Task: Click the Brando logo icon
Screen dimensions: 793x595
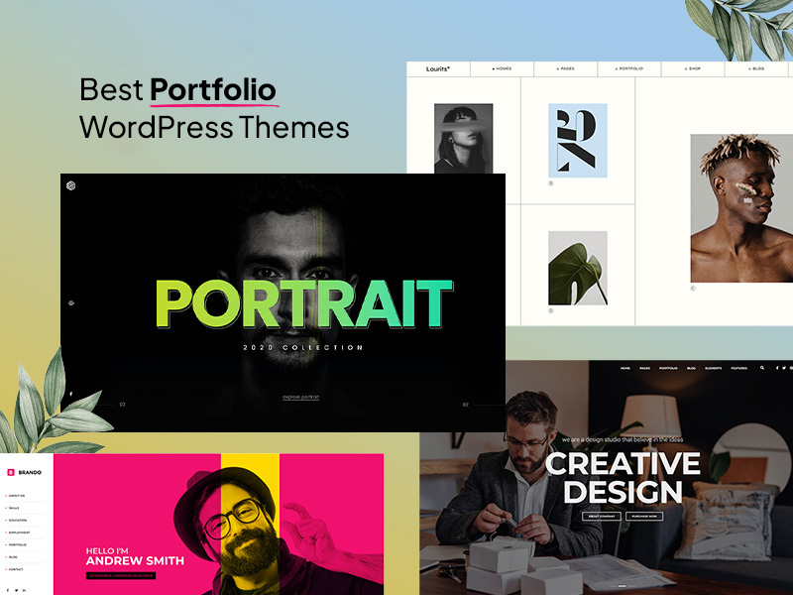Action: click(11, 471)
